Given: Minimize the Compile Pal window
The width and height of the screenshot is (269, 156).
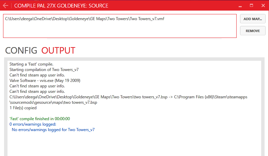Looking at the screenshot, I should pyautogui.click(x=240, y=6).
